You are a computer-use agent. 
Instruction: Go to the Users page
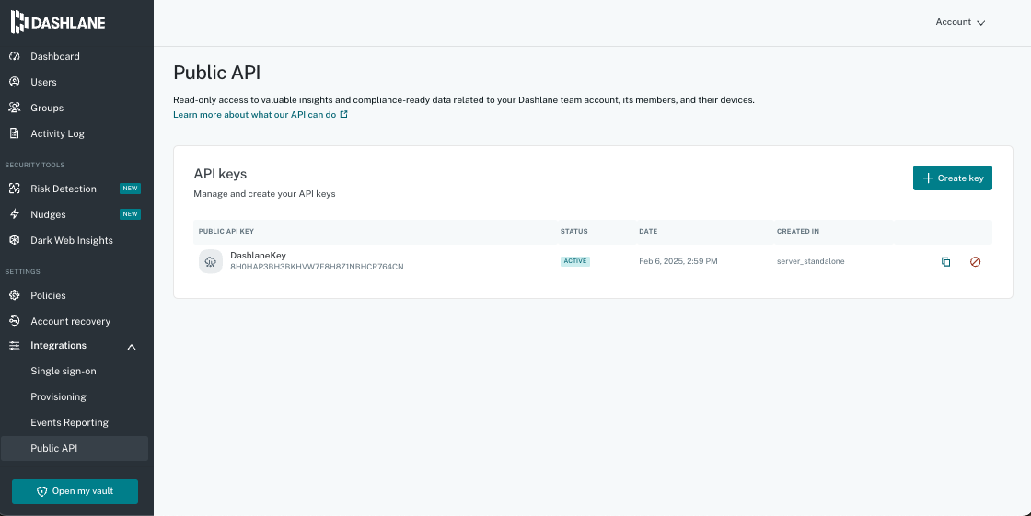(43, 82)
